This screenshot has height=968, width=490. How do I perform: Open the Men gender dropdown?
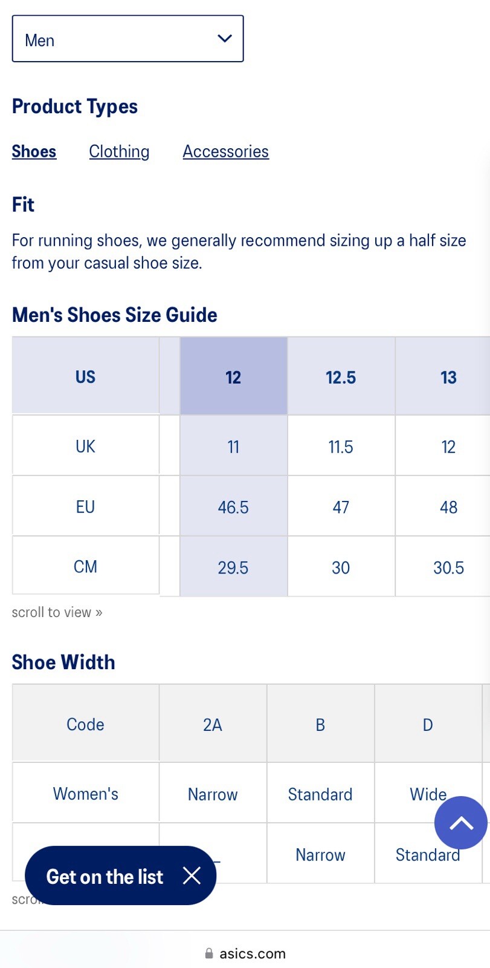pos(127,39)
